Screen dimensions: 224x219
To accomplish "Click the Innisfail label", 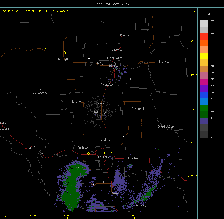I will (x=108, y=85).
